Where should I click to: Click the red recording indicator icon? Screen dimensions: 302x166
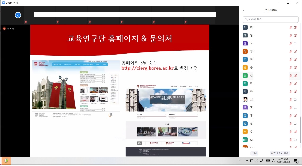[4, 28]
